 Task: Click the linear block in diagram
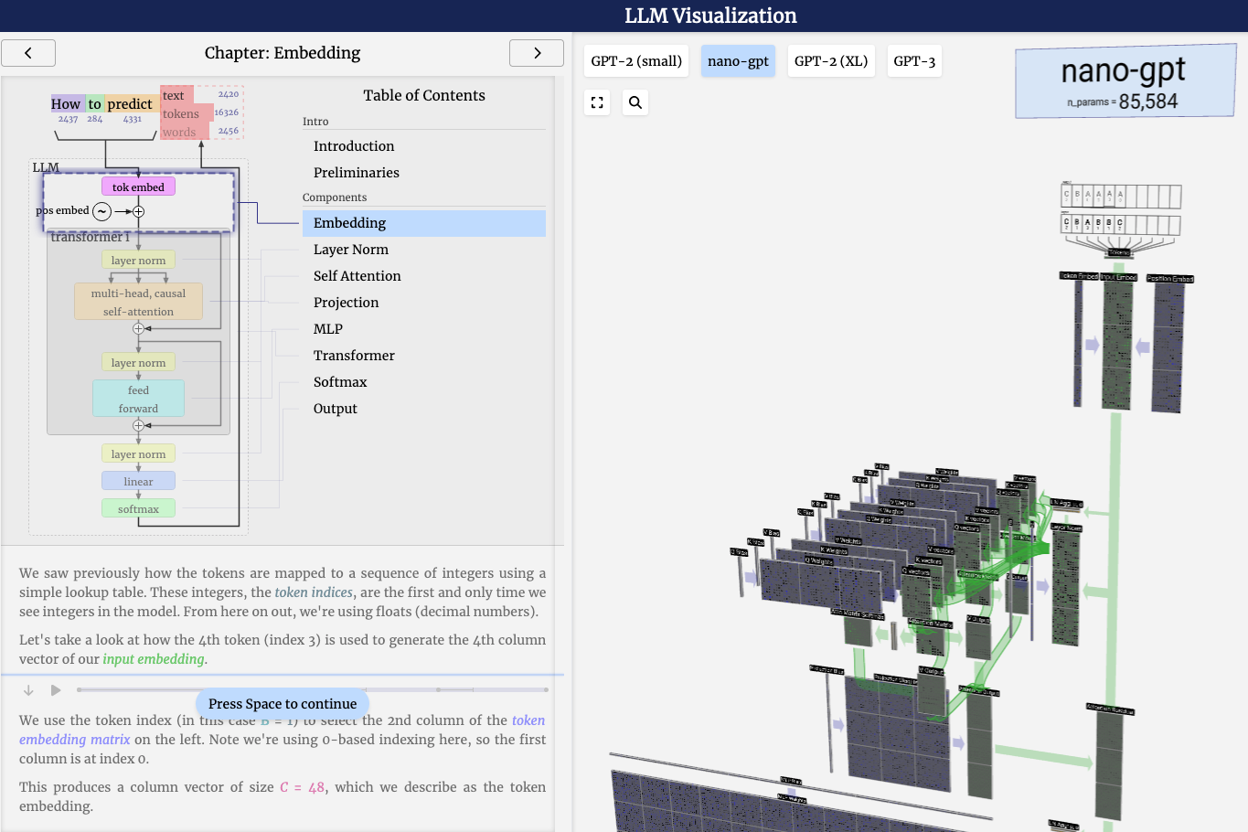pos(138,481)
